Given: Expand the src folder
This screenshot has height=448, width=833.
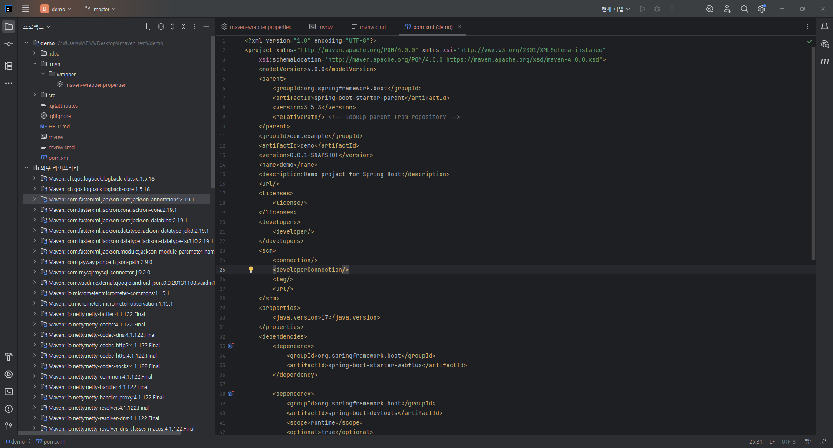Looking at the screenshot, I should (35, 95).
